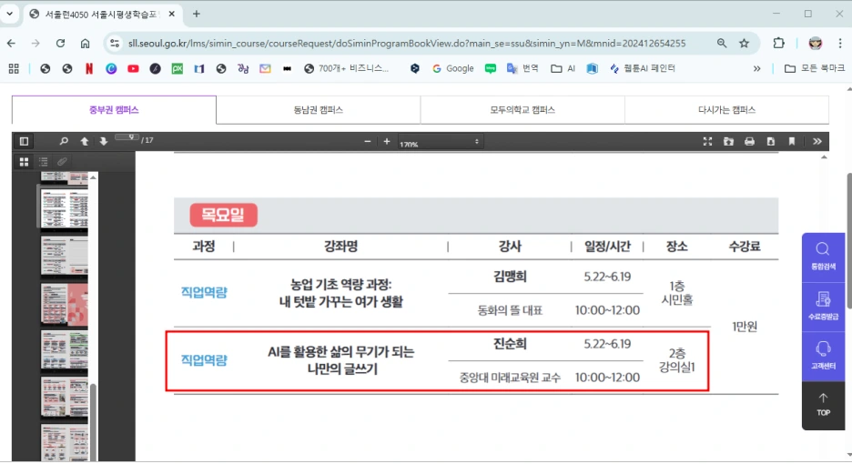Viewport: 852px width, 464px height.
Task: Click the 1만원 fee text
Action: [745, 327]
